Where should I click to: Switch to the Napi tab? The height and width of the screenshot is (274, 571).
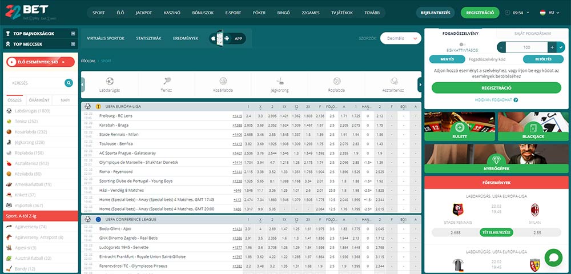(65, 100)
